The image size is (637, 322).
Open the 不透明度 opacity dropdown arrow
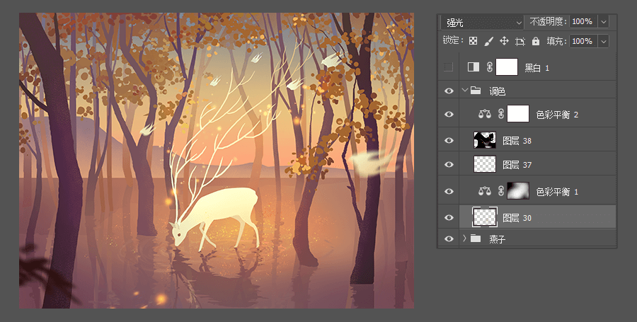click(x=603, y=22)
